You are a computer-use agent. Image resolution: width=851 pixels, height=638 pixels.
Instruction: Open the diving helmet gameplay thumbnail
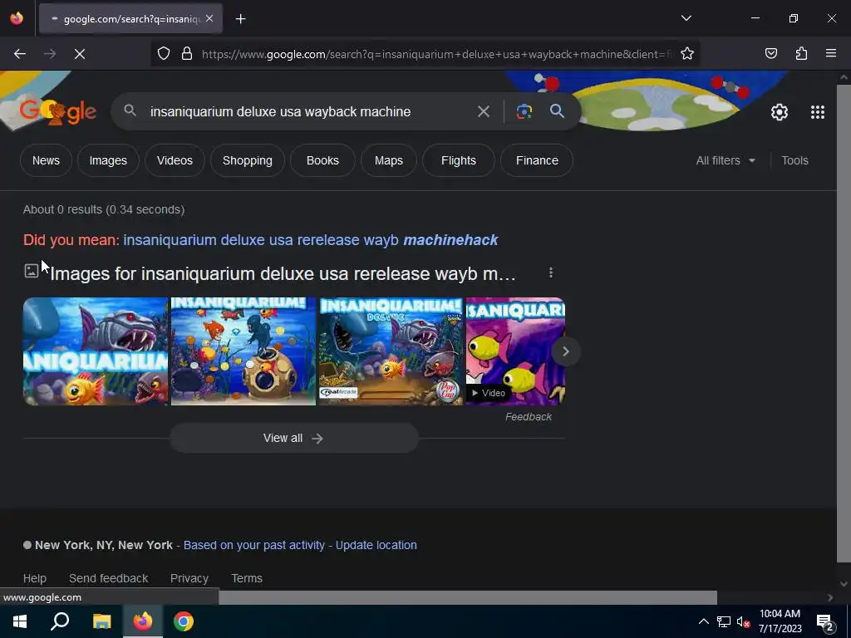[x=243, y=351]
